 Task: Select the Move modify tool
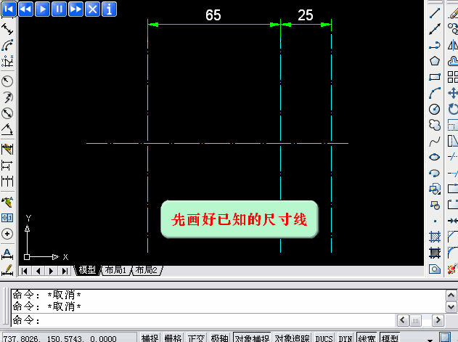pos(453,93)
